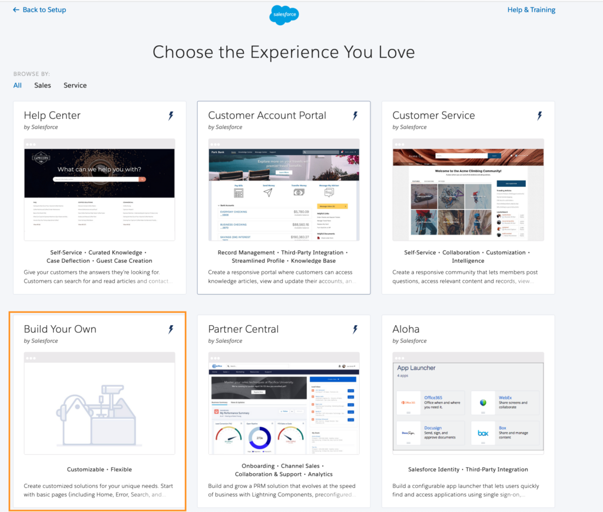Image resolution: width=603 pixels, height=512 pixels.
Task: Click the Salesforce cloud logo at the top
Action: (284, 14)
